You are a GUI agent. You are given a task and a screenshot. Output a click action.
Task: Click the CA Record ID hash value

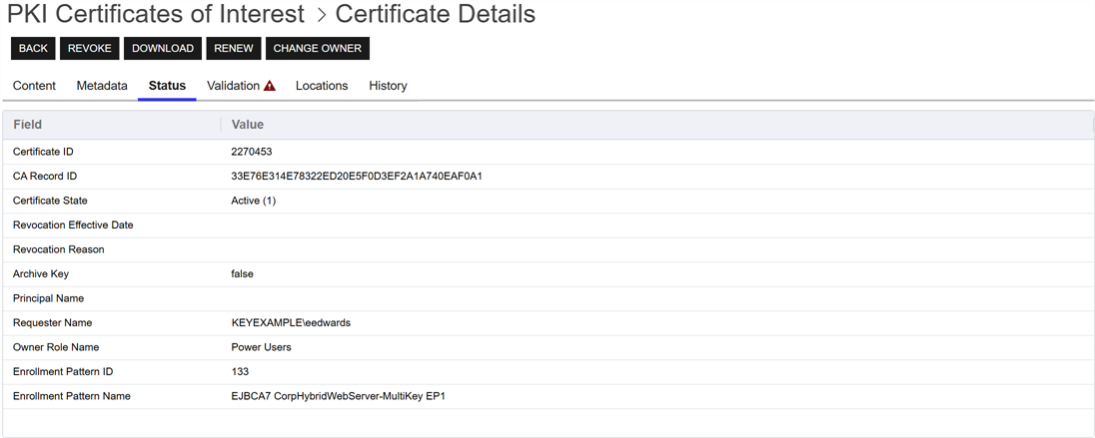pyautogui.click(x=357, y=177)
